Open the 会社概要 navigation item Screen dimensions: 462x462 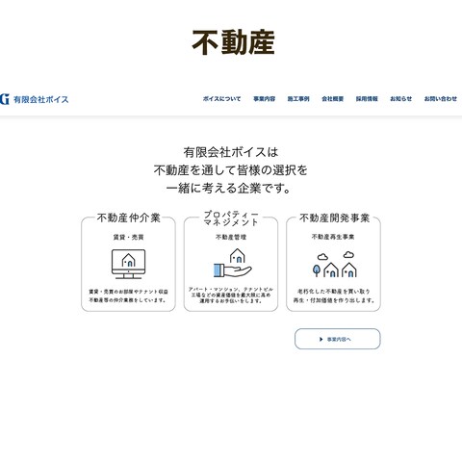333,99
